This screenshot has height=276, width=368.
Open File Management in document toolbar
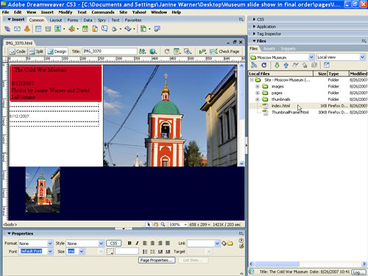click(x=142, y=52)
